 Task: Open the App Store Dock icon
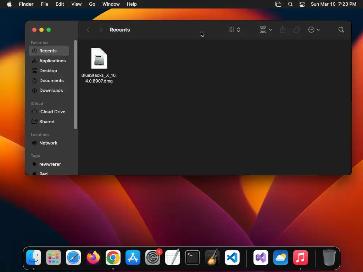pos(133,257)
